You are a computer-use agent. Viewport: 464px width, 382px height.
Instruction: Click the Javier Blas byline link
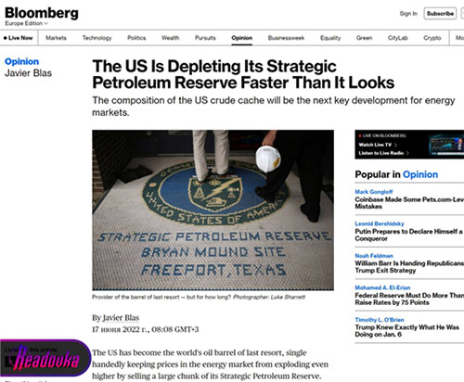(121, 318)
